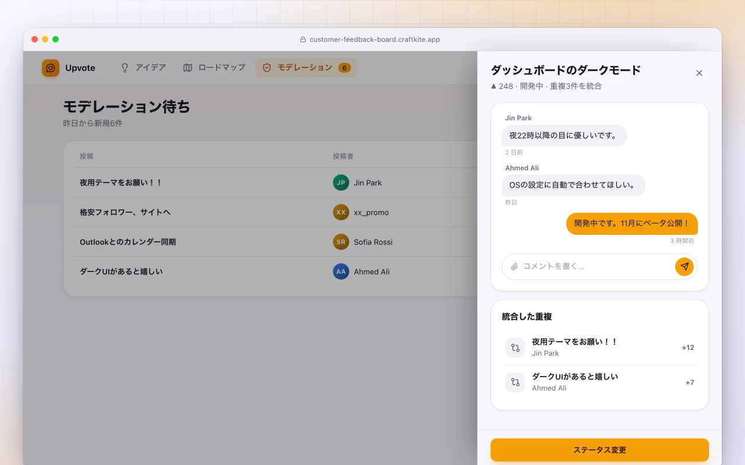Click xx_promo's XX avatar
745x465 pixels.
coord(341,212)
